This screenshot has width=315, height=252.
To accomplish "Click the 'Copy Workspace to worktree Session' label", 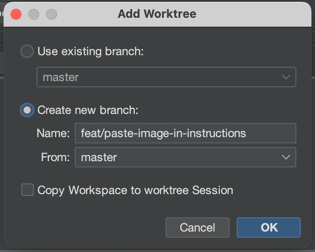I will (x=135, y=191).
